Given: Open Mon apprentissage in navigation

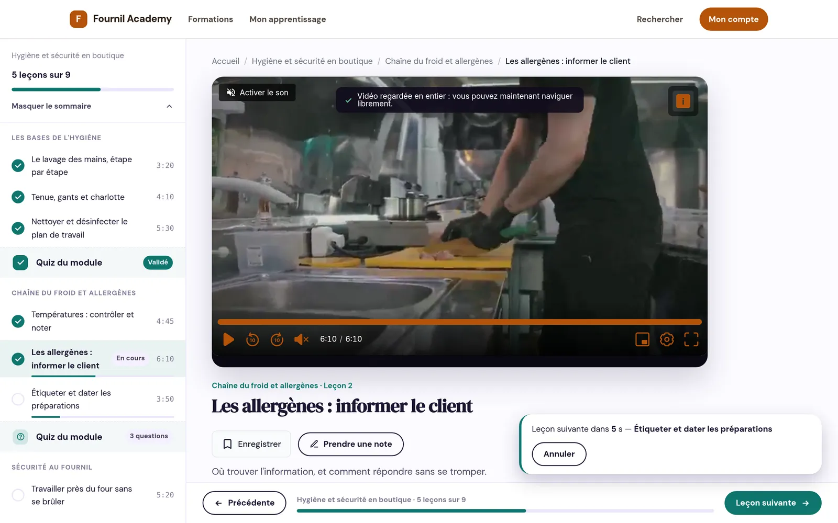Looking at the screenshot, I should click(x=288, y=19).
